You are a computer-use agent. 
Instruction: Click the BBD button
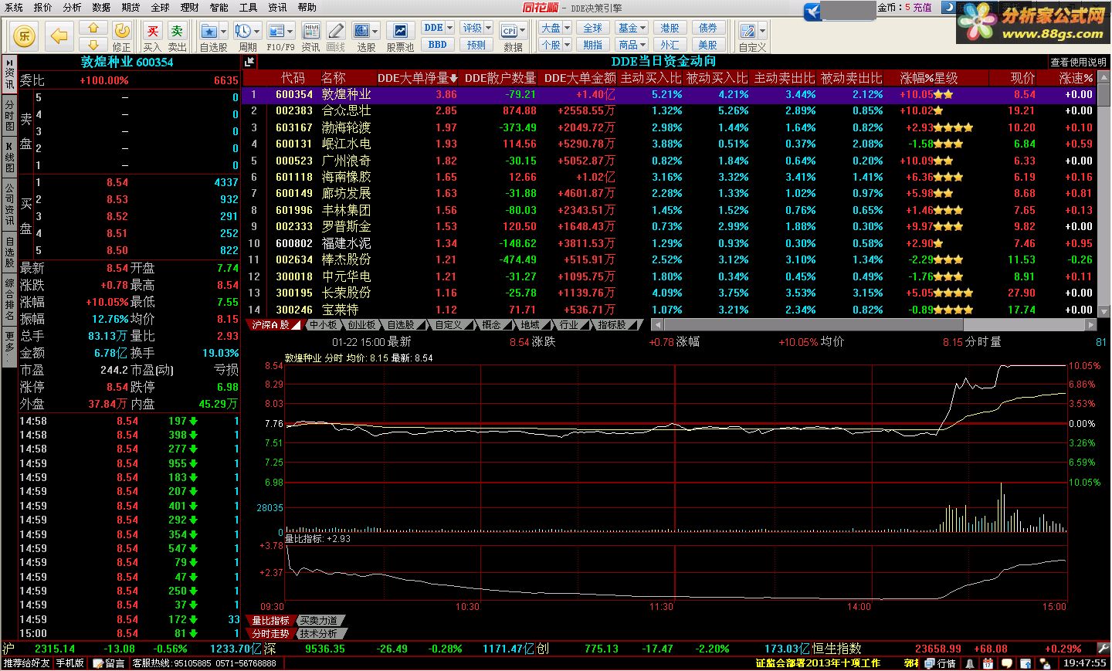[x=438, y=45]
